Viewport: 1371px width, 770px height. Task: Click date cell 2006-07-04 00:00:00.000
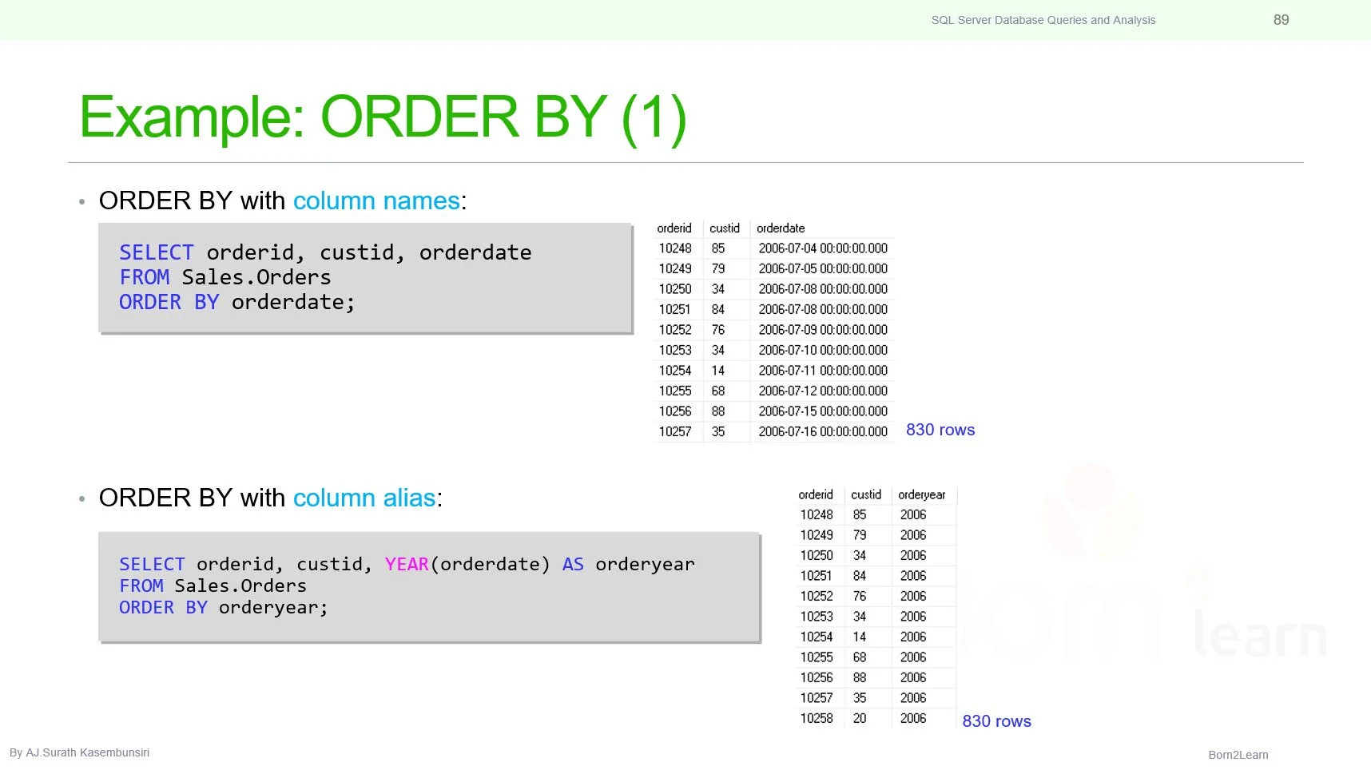823,248
